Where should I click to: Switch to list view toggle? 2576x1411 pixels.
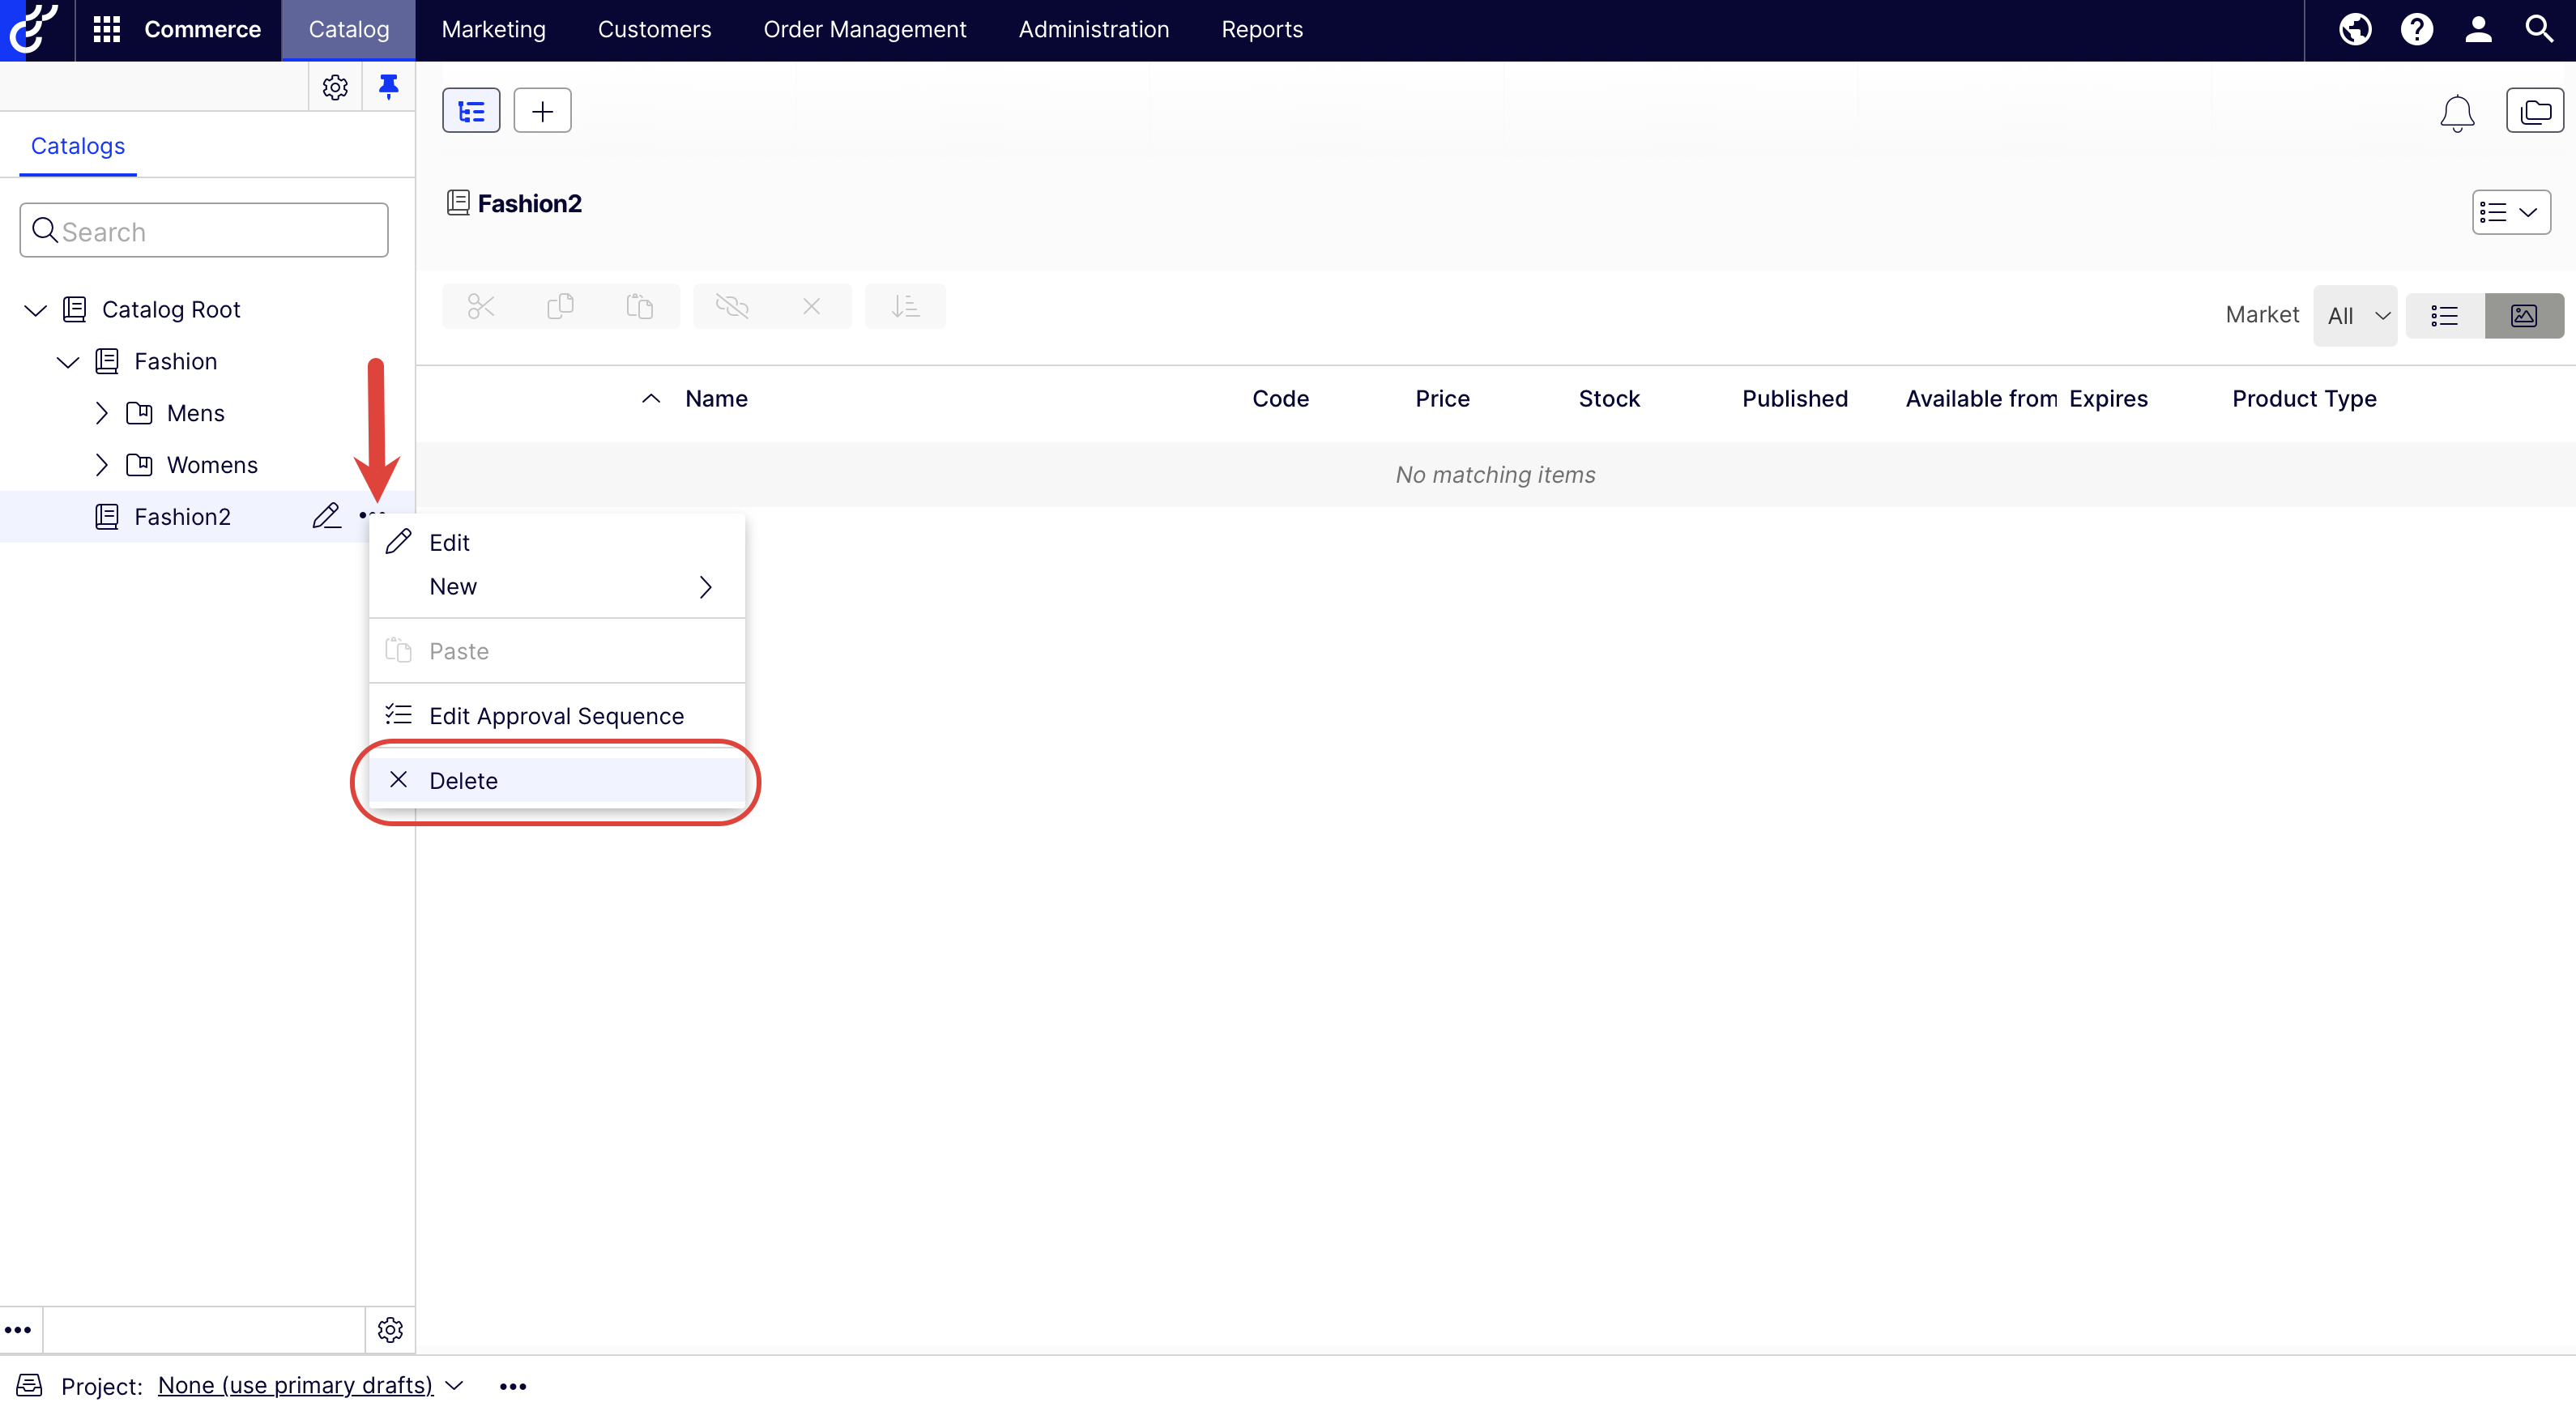click(x=2445, y=316)
